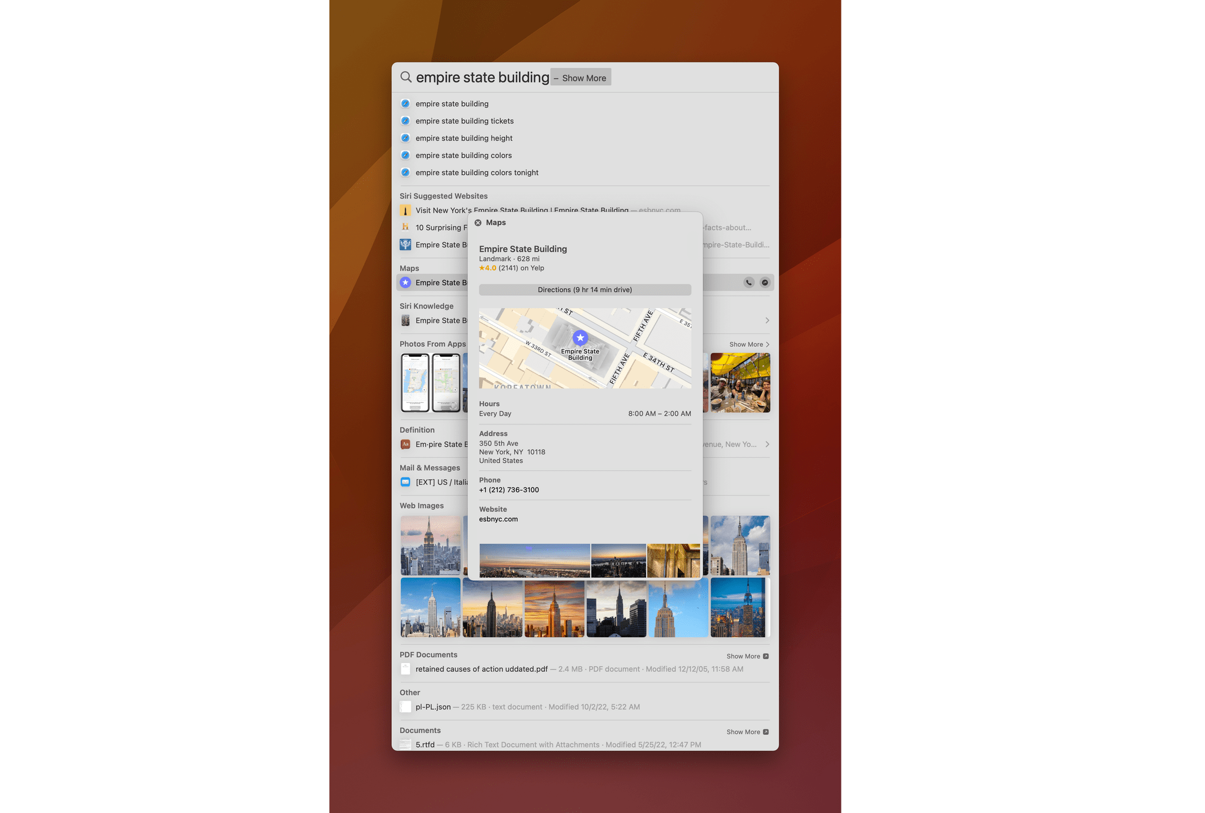Click 5.rtfd document icon
The width and height of the screenshot is (1205, 813).
pyautogui.click(x=405, y=744)
